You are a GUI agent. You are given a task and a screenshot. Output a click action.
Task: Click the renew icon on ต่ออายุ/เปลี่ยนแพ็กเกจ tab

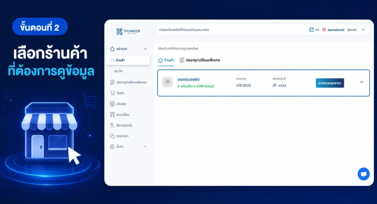(182, 60)
